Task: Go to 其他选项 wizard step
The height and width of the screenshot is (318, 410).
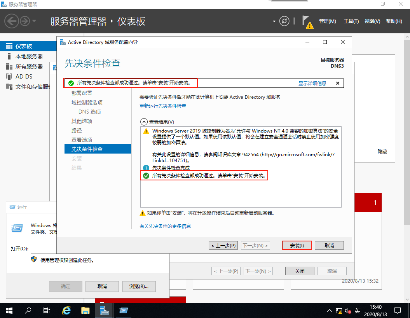Action: pyautogui.click(x=82, y=121)
